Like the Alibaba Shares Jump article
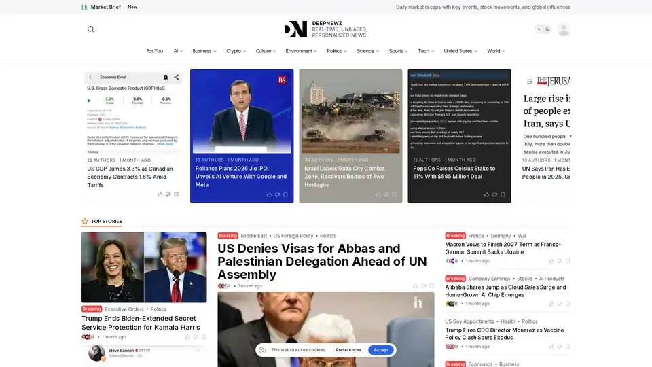The height and width of the screenshot is (367, 652). [x=551, y=304]
